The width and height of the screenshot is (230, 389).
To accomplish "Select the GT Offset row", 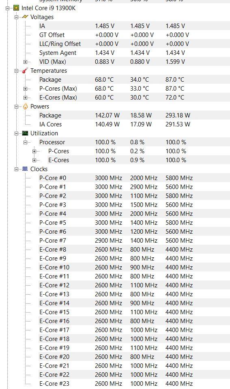I will [x=134, y=35].
